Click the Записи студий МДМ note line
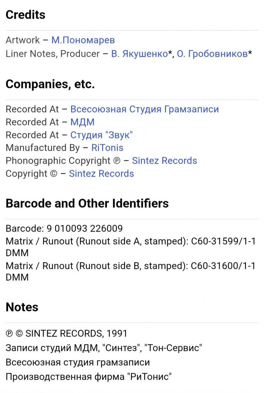 click(x=104, y=348)
